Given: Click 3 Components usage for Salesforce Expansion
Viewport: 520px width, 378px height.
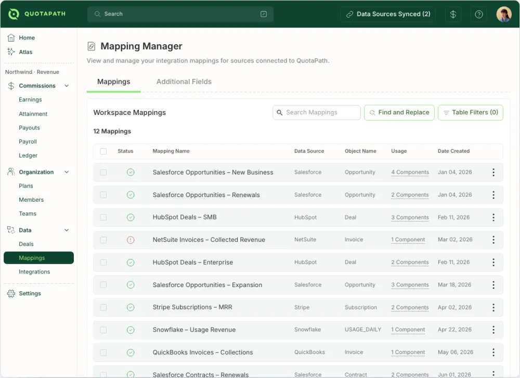Looking at the screenshot, I should (x=410, y=285).
